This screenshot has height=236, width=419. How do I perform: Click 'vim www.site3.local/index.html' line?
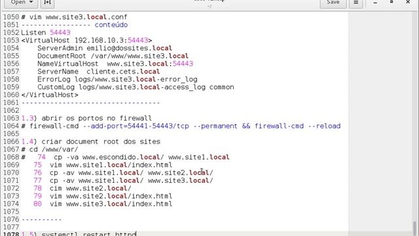click(111, 203)
